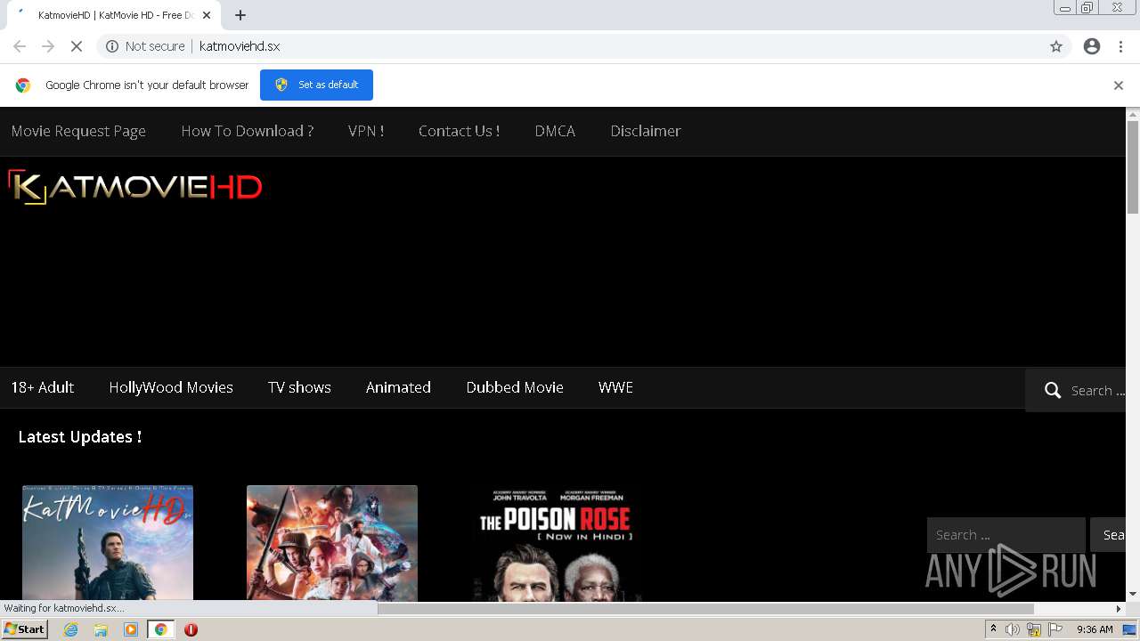This screenshot has height=641, width=1140.
Task: Open media player taskbar icon
Action: click(131, 629)
